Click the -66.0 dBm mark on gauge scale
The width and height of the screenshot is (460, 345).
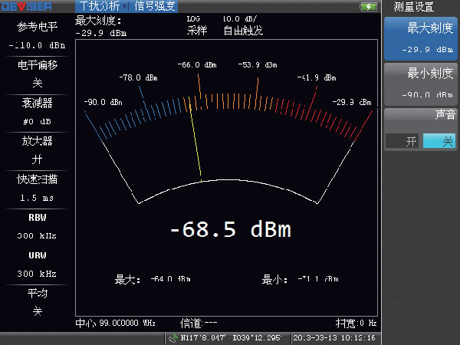[189, 66]
